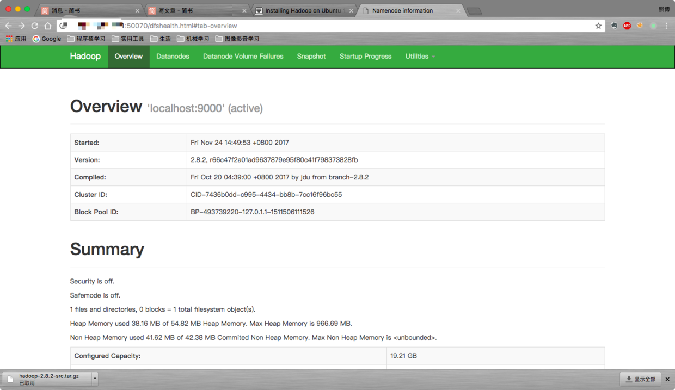Click the Summary heading

[x=107, y=249]
